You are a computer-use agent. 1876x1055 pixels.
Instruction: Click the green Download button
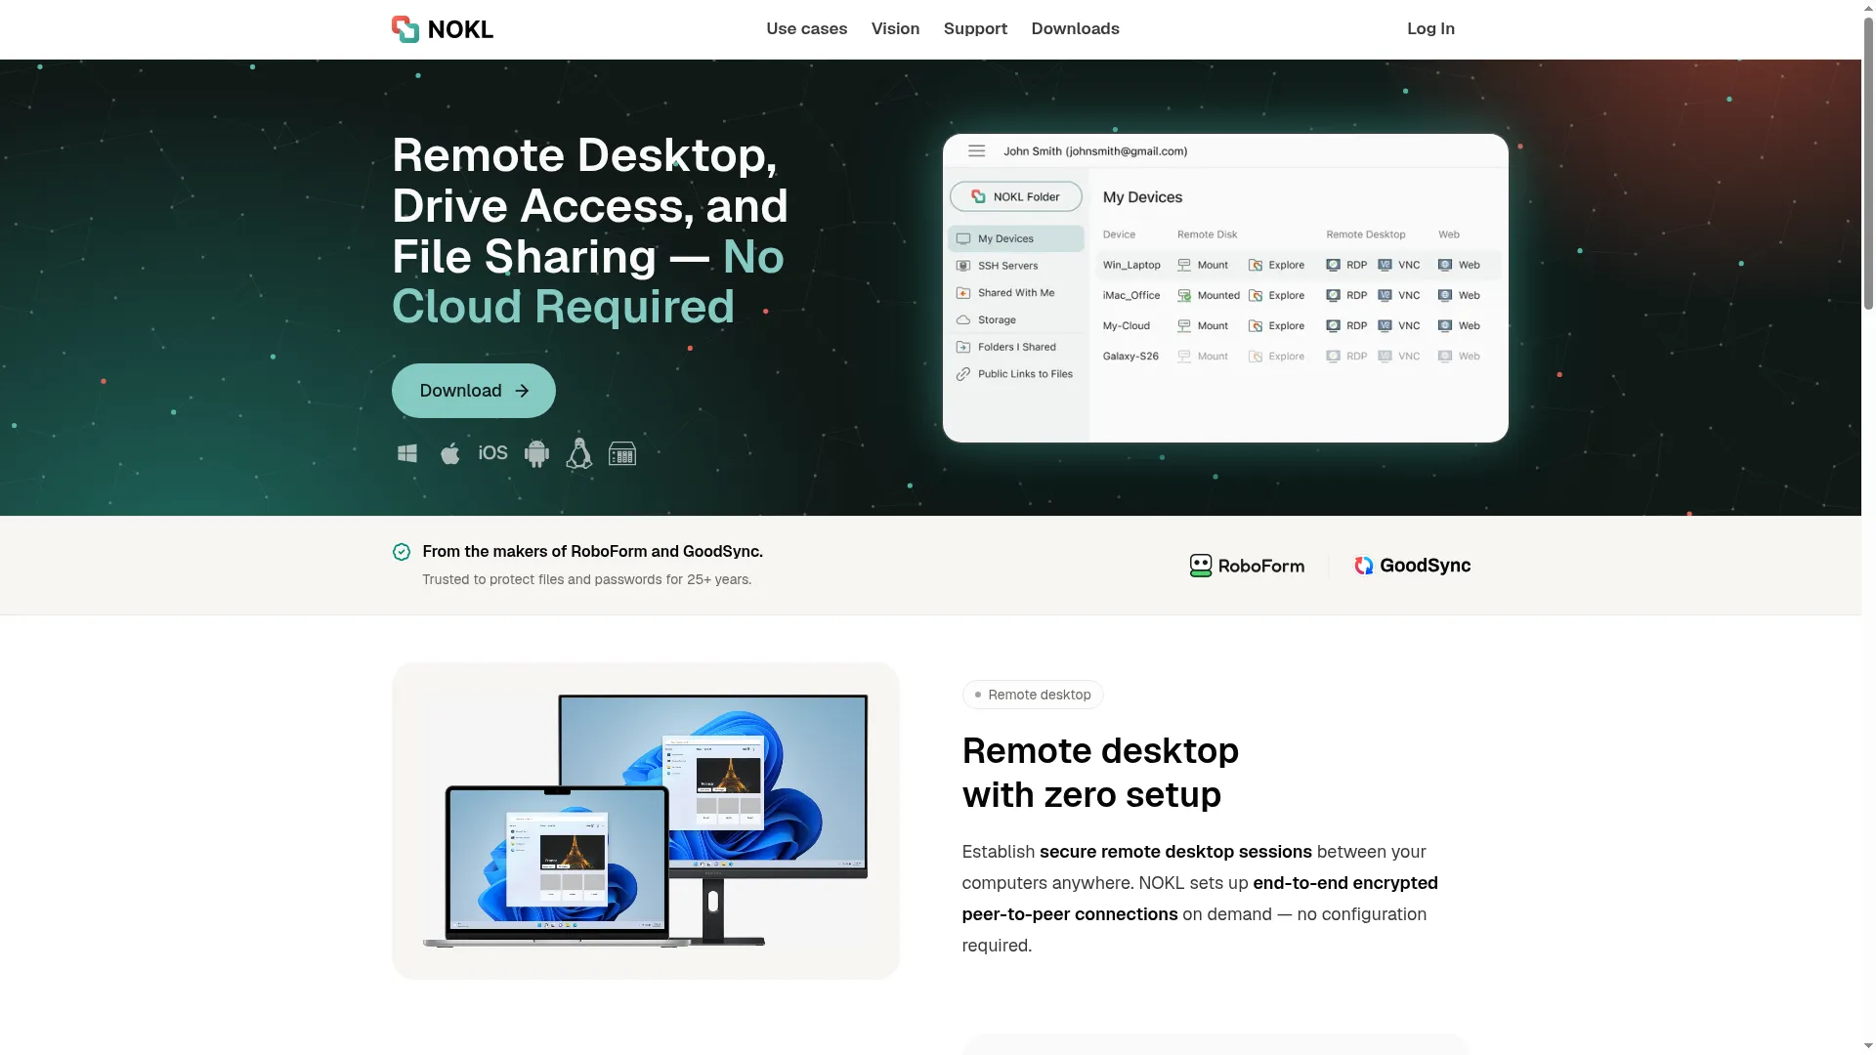coord(474,391)
